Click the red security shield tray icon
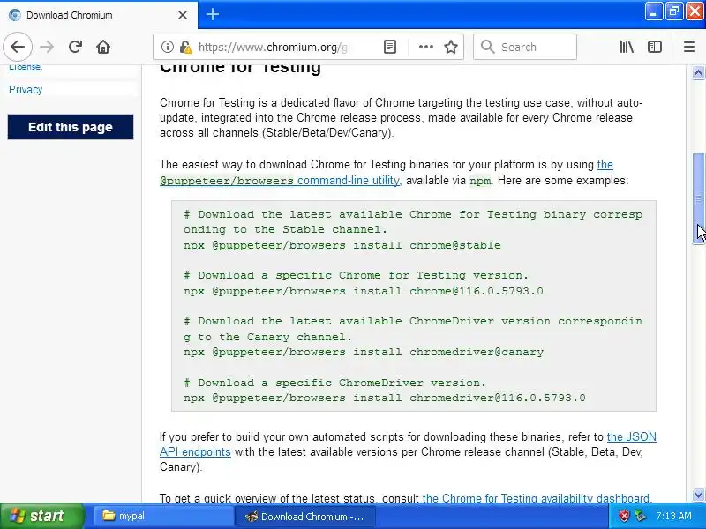 coord(624,516)
